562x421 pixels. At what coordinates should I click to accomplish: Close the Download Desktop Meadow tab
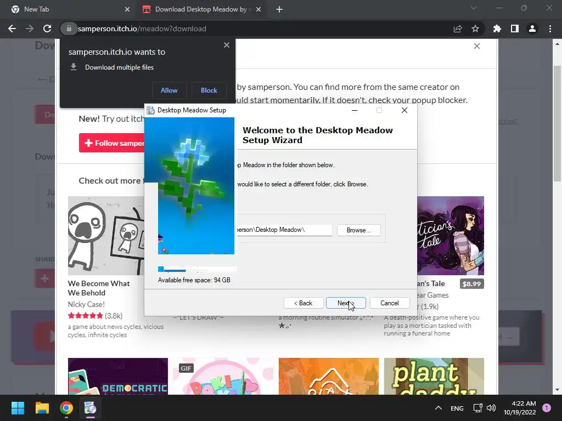pos(258,9)
